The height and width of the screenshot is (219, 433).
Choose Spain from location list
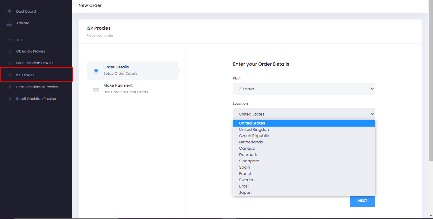(x=304, y=167)
